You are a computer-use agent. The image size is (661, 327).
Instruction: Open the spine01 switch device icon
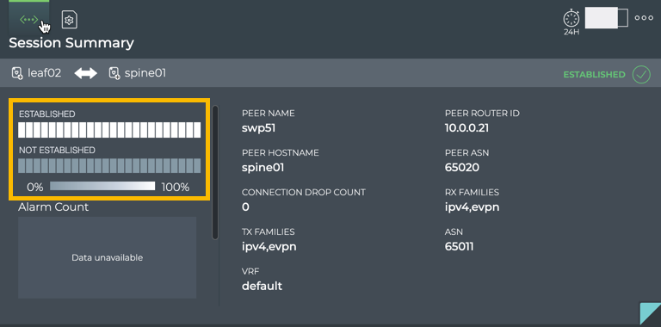pyautogui.click(x=114, y=73)
